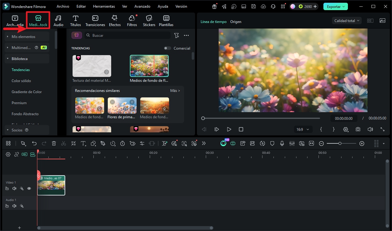Viewport: 392px width, 231px height.
Task: Select Gradiente de Color category
Action: tap(27, 92)
